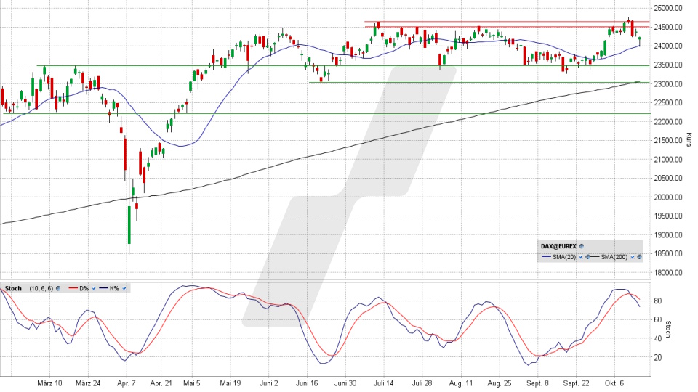Open the Stoch indicator settings icon

59,288
